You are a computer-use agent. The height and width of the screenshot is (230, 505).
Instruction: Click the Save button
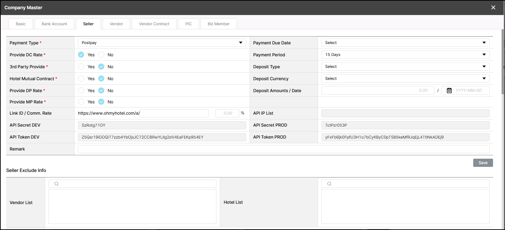pos(483,163)
